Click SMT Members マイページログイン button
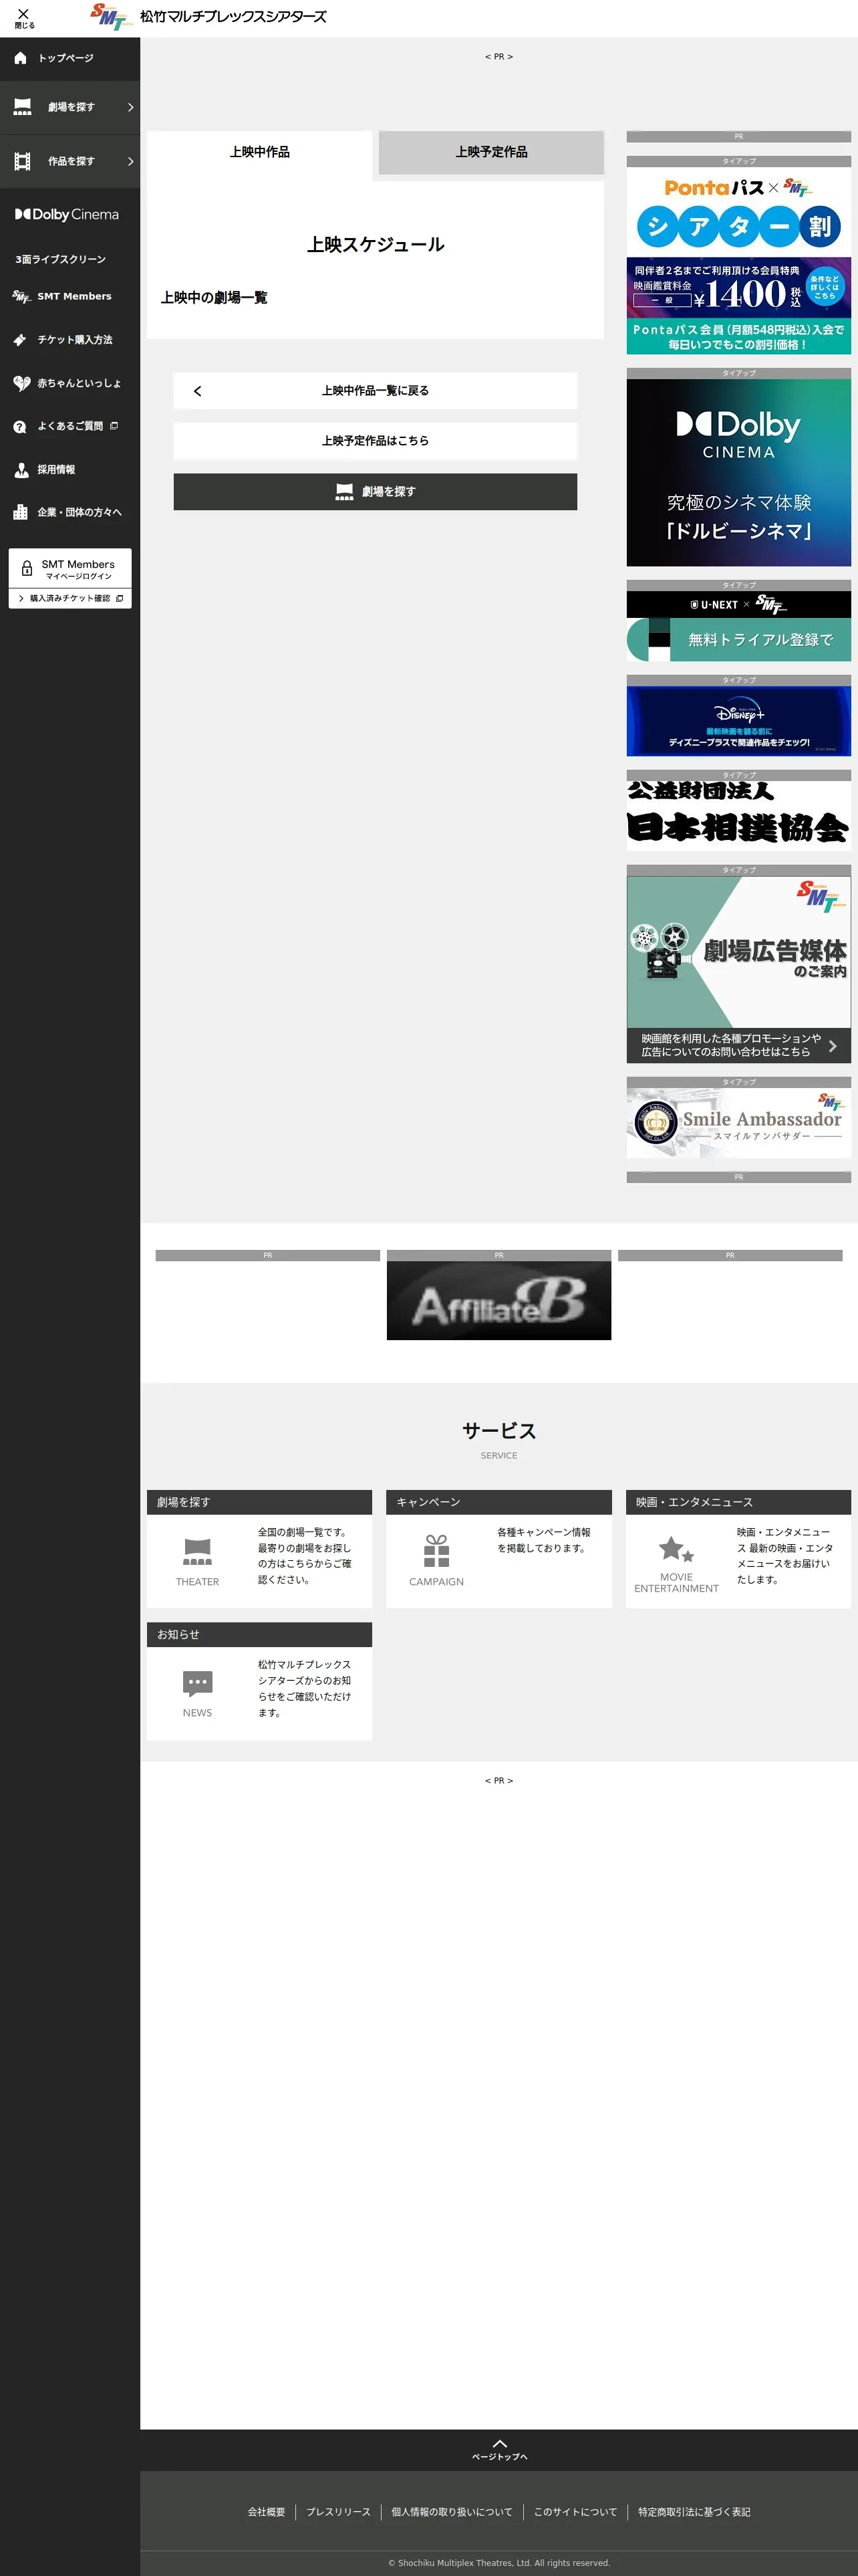Image resolution: width=858 pixels, height=2576 pixels. tap(70, 569)
